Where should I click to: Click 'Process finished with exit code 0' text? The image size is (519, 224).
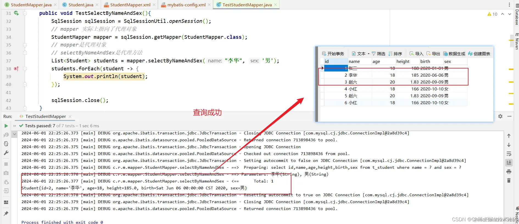[62, 222]
